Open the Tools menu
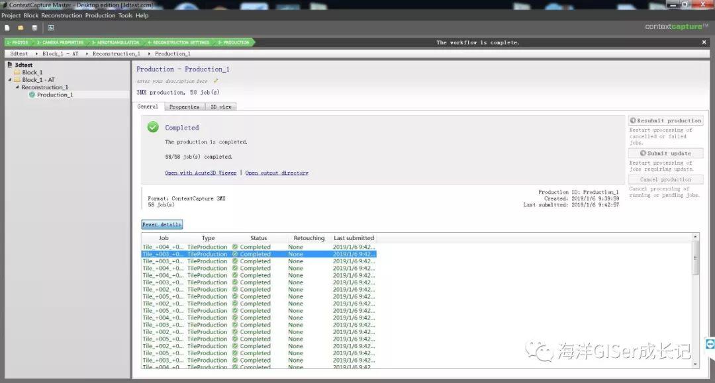715x383 pixels. [125, 15]
